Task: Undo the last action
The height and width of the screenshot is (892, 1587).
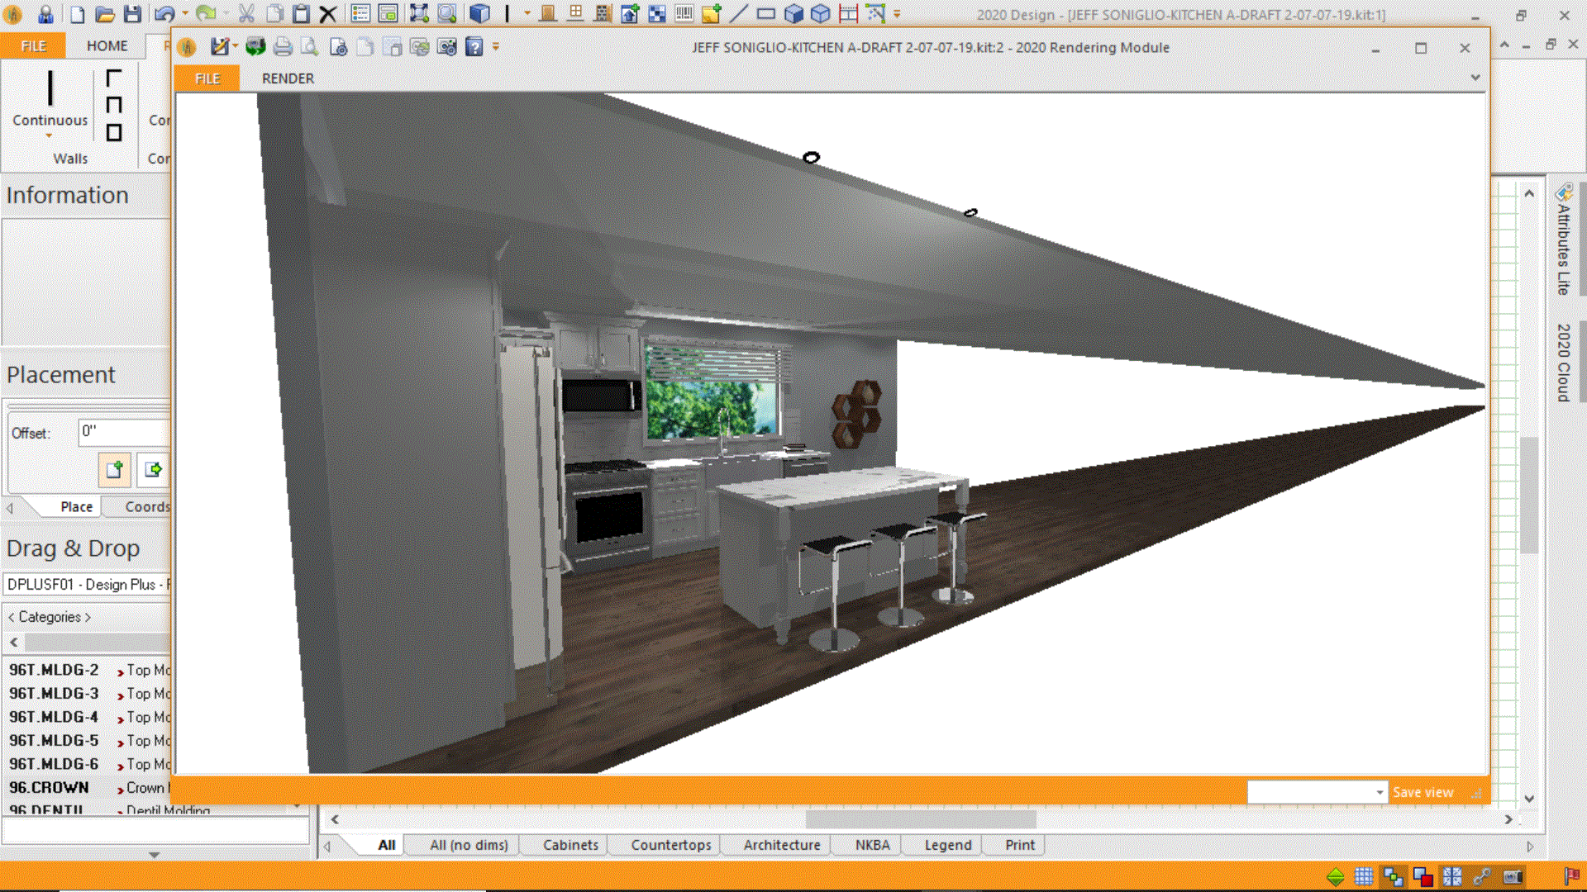Action: click(164, 14)
